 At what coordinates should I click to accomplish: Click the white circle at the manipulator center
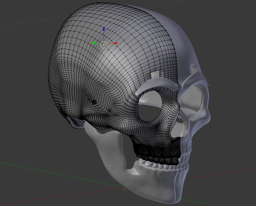point(104,45)
